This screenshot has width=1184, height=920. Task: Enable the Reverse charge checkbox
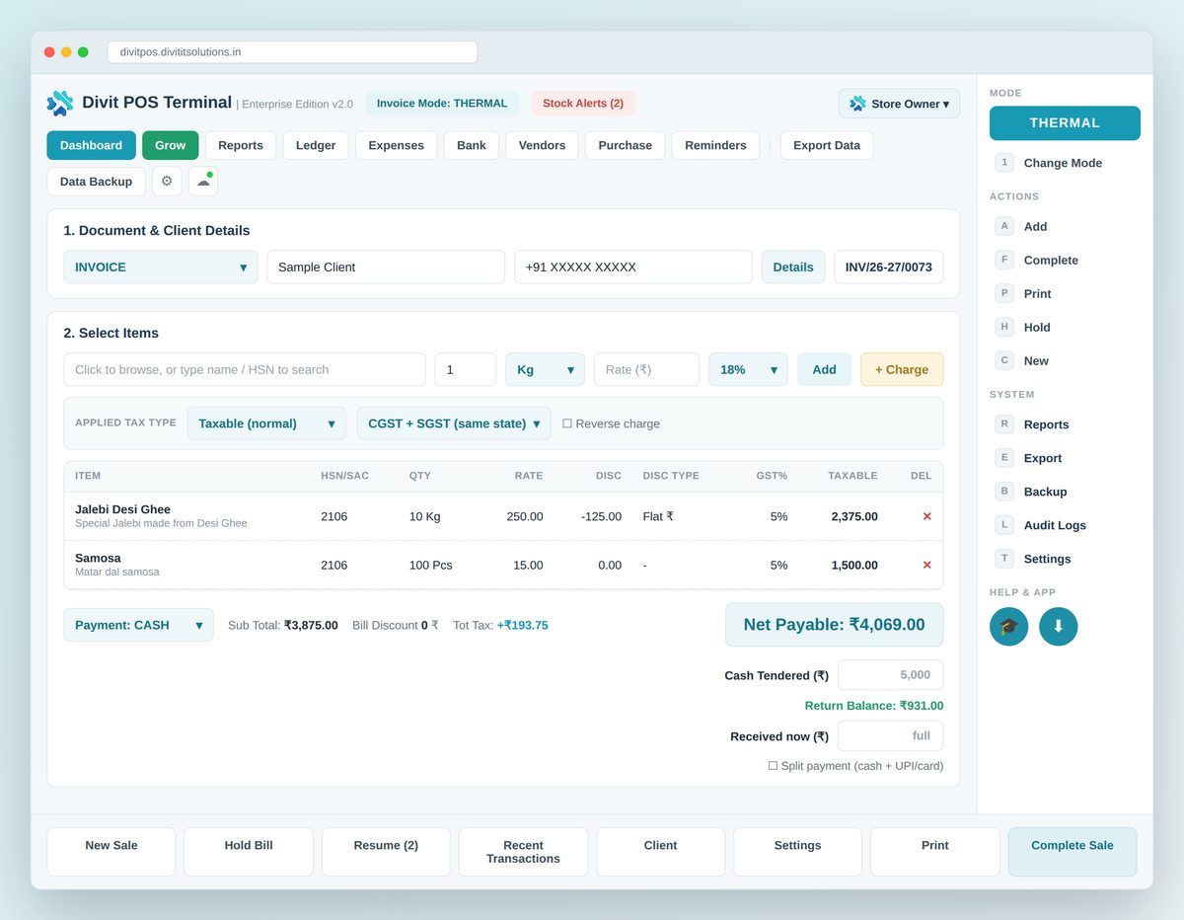[x=567, y=423]
